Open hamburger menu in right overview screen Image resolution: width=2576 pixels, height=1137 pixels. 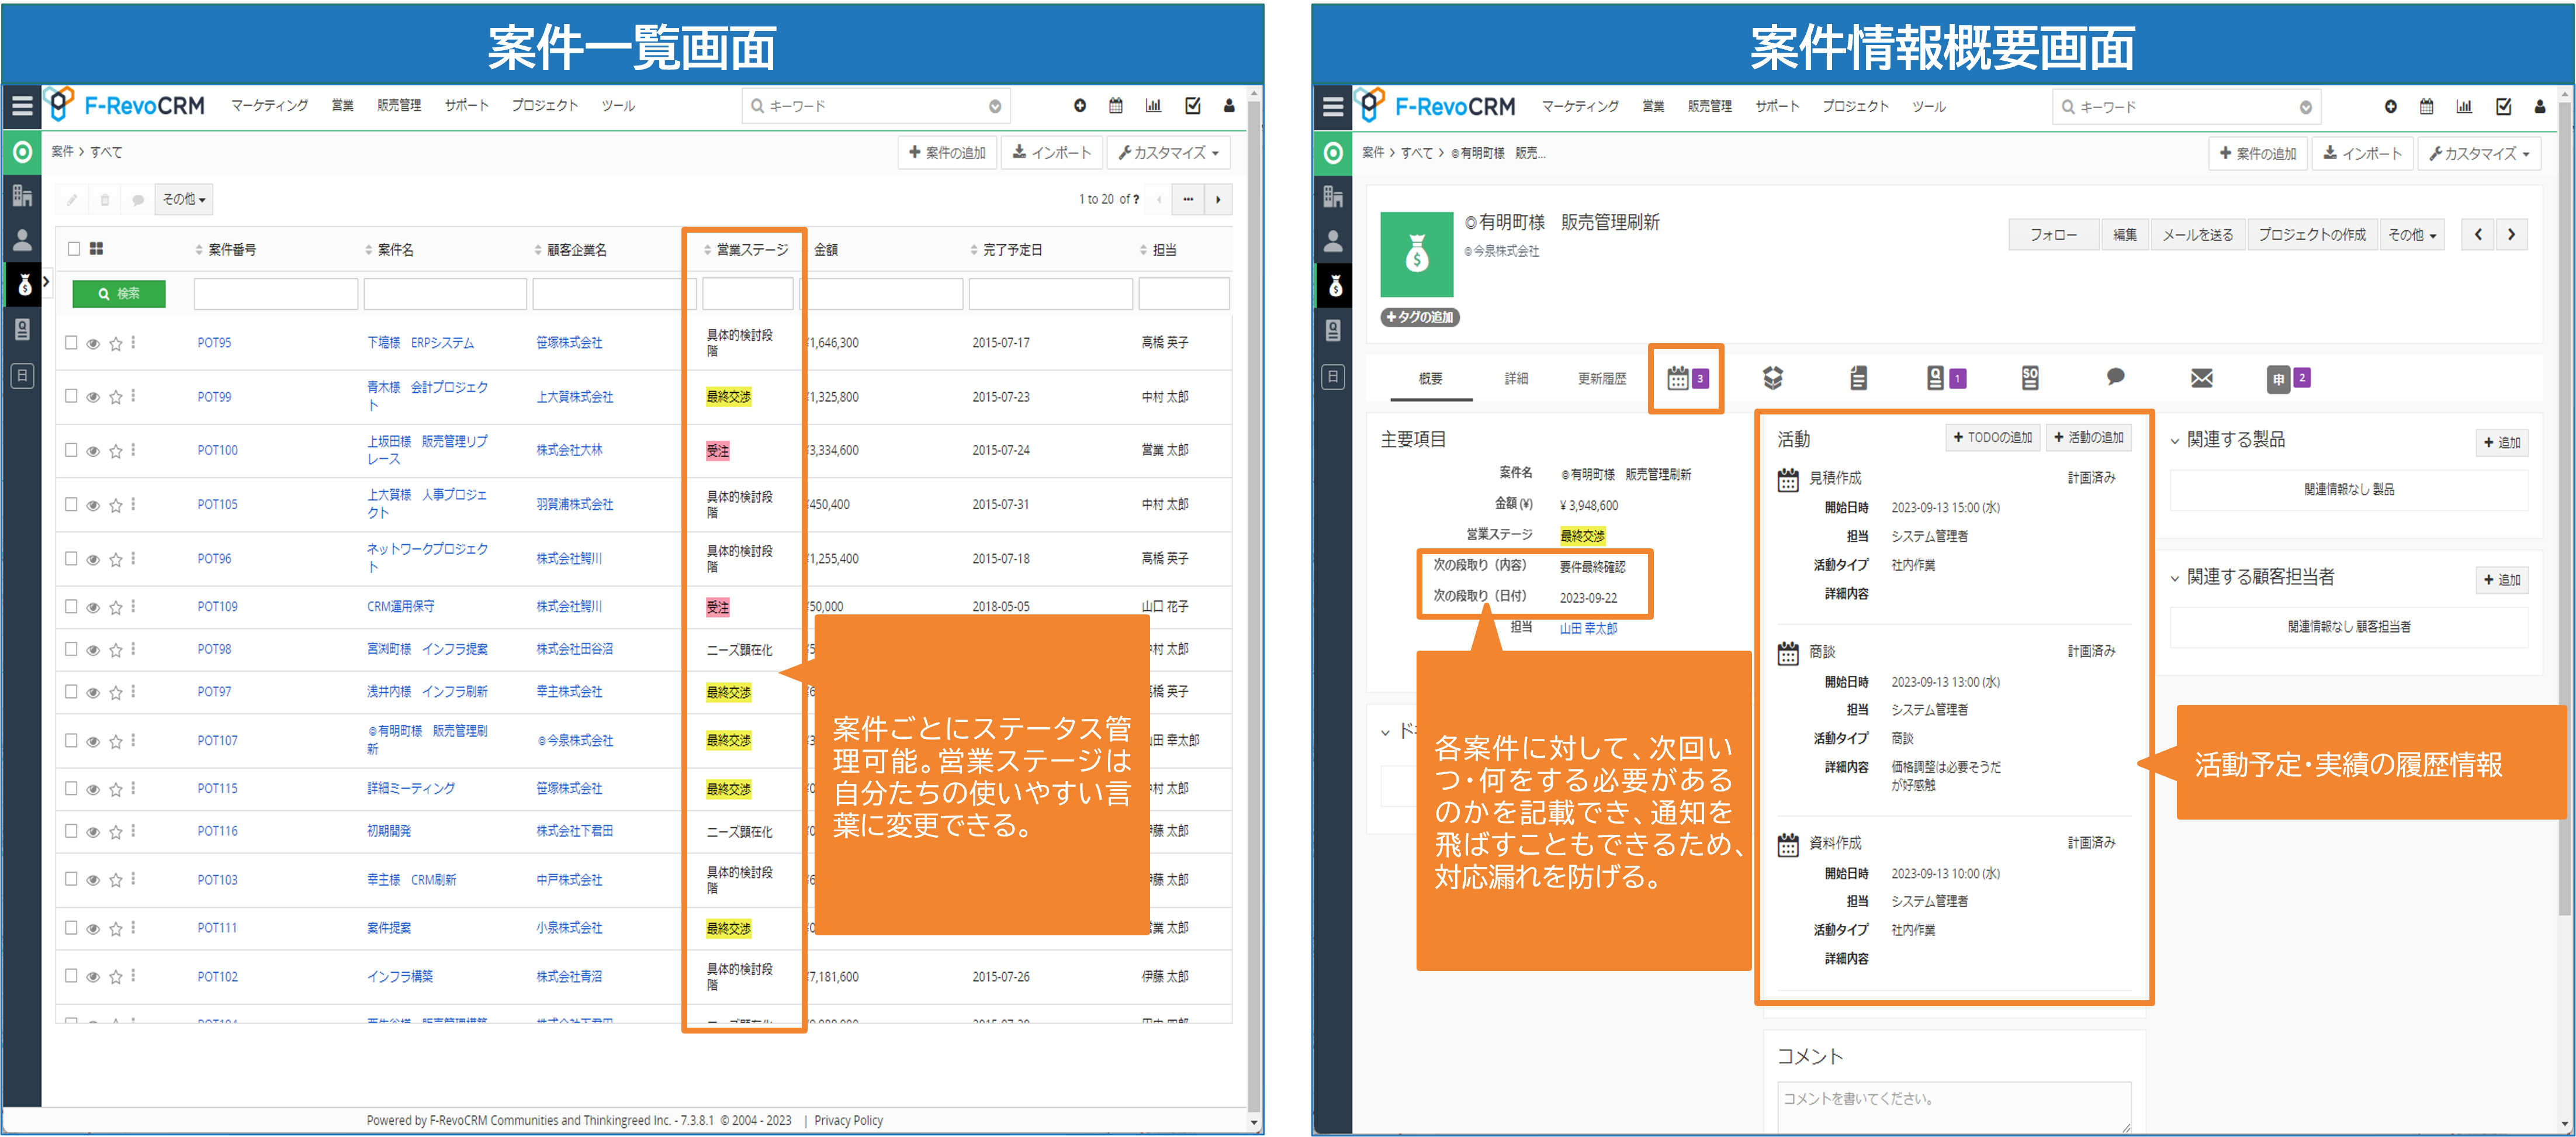pyautogui.click(x=1332, y=106)
